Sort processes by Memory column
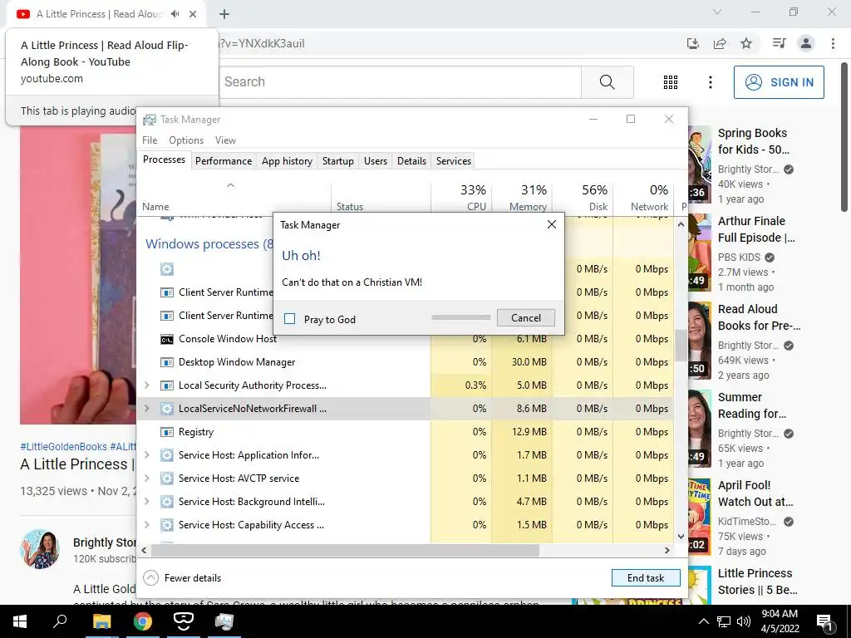The image size is (851, 638). [x=522, y=198]
